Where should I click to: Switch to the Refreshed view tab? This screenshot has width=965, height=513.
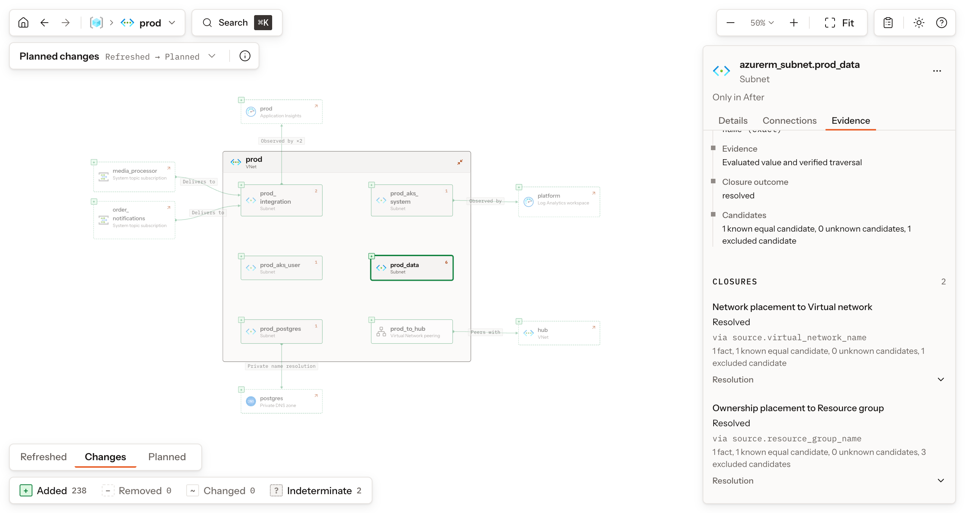coord(43,457)
